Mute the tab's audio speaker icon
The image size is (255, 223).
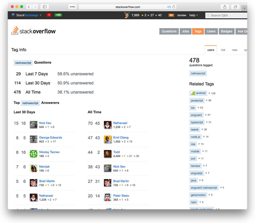pyautogui.click(x=169, y=7)
